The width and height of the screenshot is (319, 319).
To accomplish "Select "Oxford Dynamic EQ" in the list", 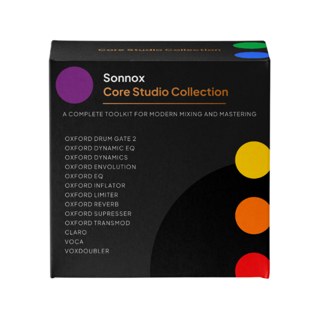I will click(100, 148).
